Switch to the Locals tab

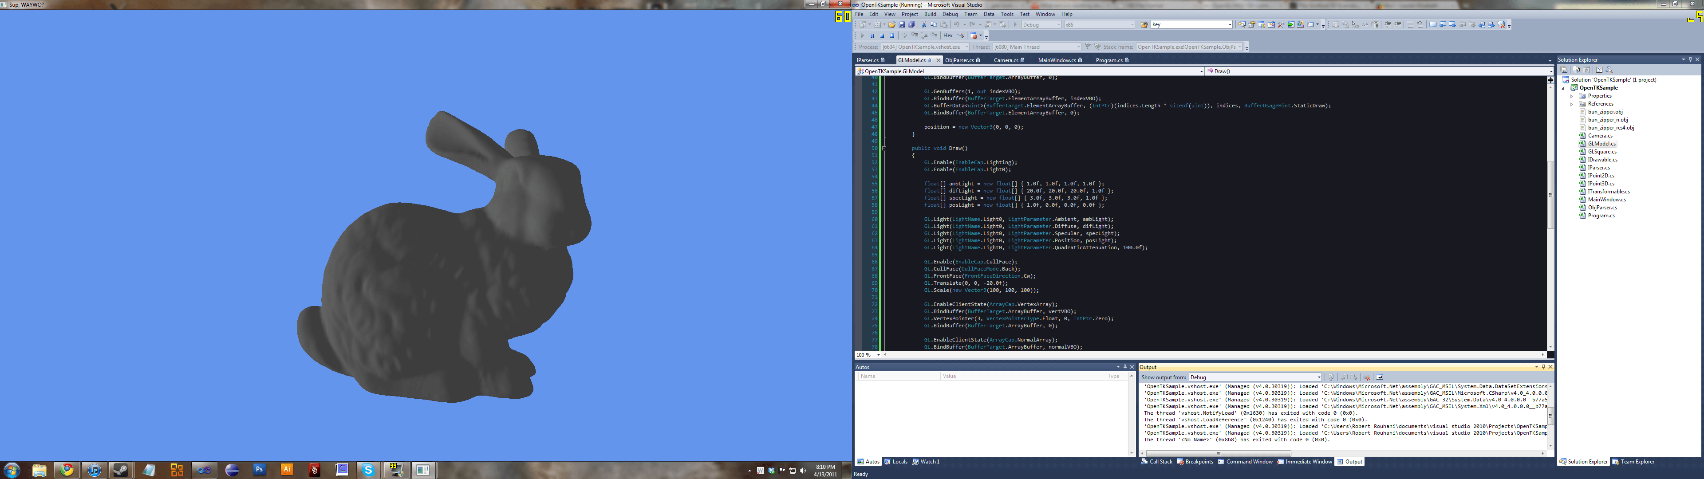pyautogui.click(x=896, y=462)
